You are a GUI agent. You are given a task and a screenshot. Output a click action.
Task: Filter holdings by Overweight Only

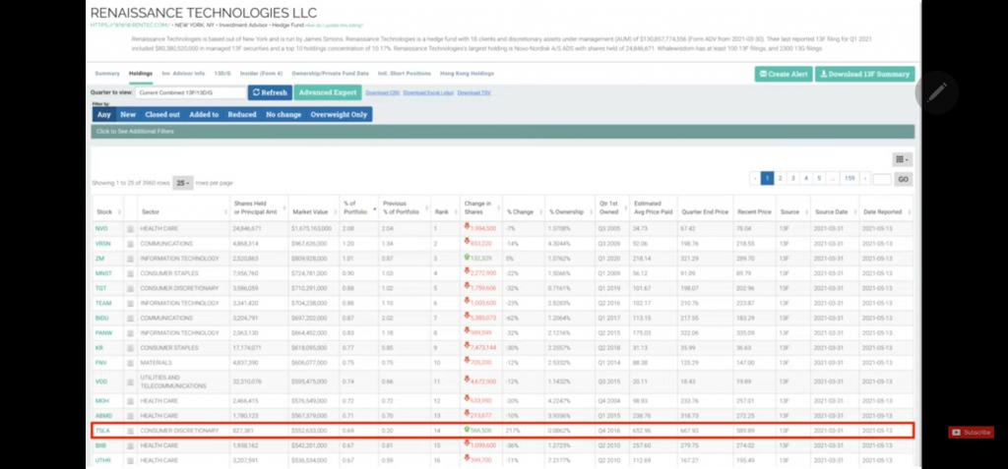tap(339, 114)
